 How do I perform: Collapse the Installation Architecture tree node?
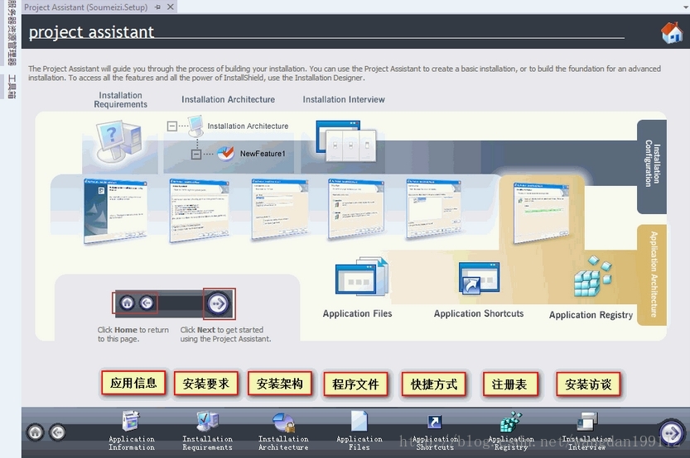click(x=172, y=126)
